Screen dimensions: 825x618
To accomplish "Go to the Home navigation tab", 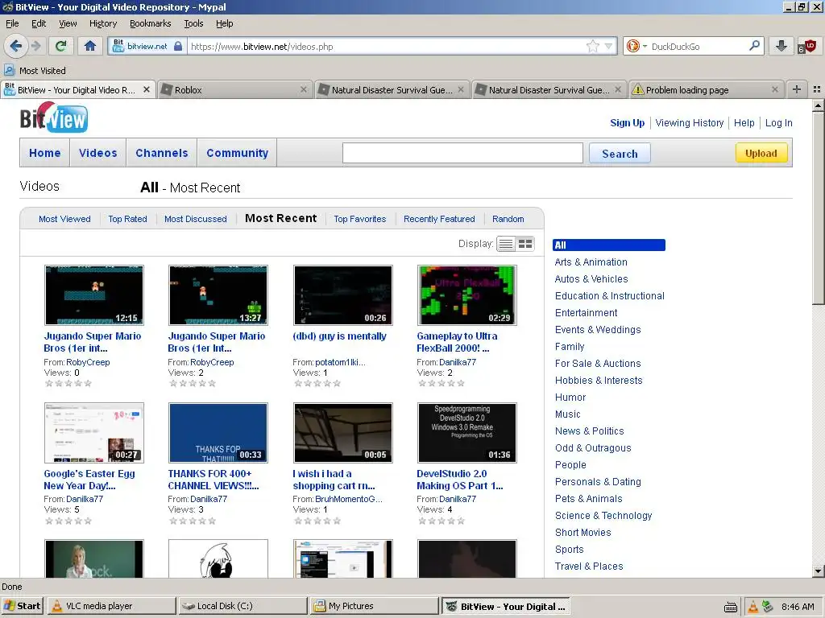I will pos(45,153).
